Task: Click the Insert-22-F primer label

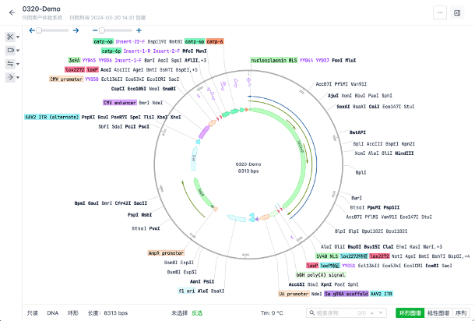Action: 130,41
